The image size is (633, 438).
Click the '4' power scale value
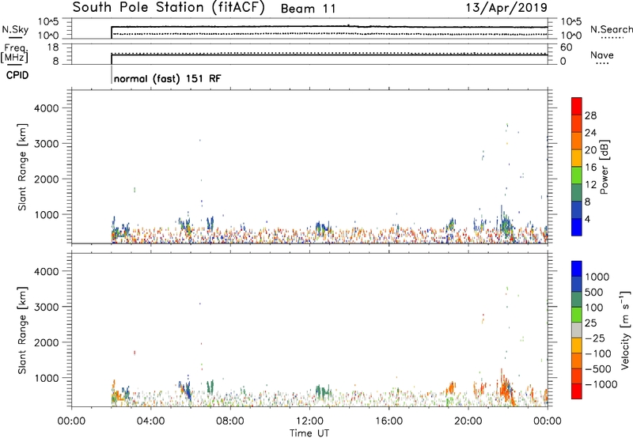coord(587,219)
